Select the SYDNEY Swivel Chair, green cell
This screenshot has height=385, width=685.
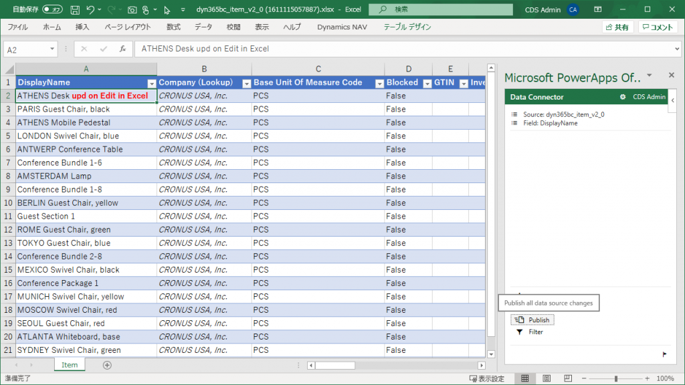click(86, 350)
